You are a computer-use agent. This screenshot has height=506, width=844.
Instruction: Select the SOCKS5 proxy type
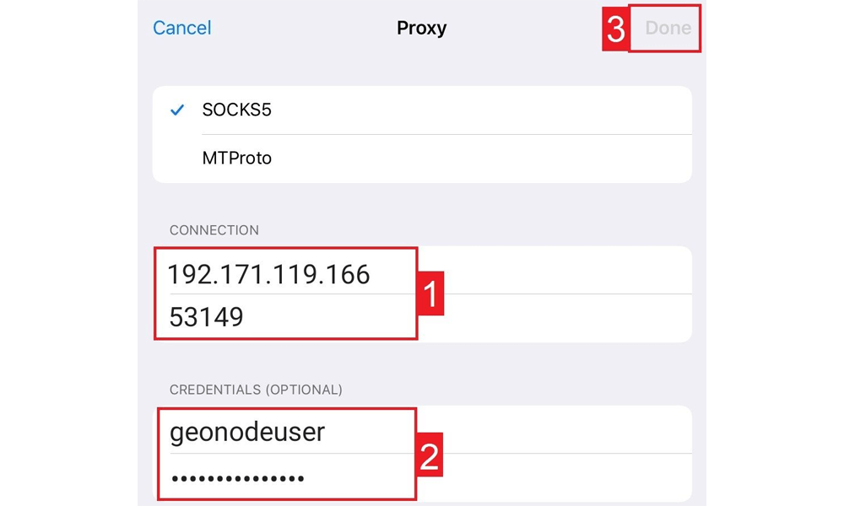422,110
